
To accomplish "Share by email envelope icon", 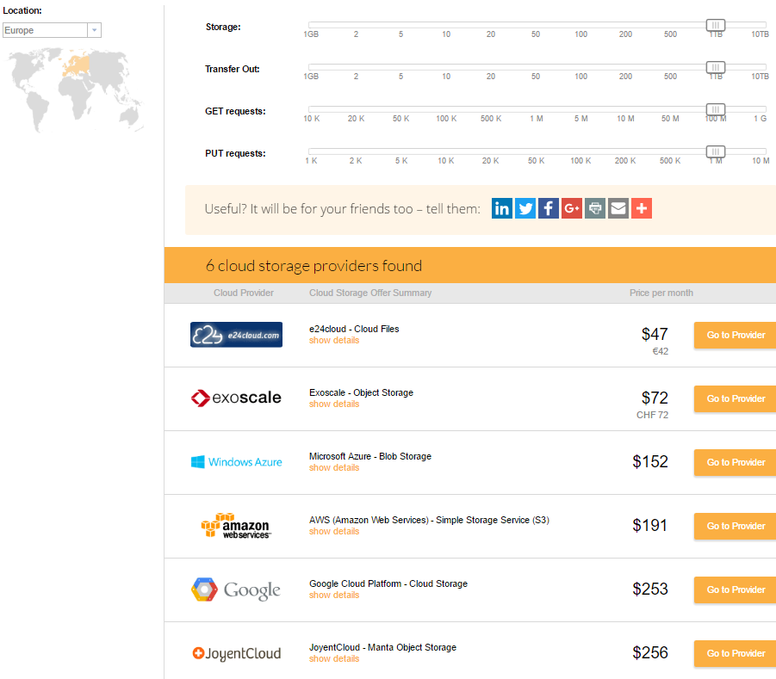I will pos(618,208).
